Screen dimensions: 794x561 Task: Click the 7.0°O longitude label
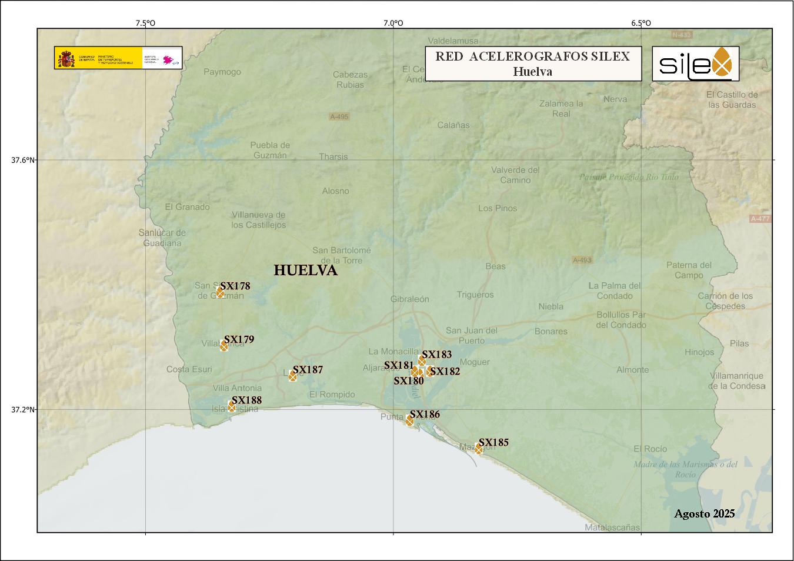[x=393, y=24]
